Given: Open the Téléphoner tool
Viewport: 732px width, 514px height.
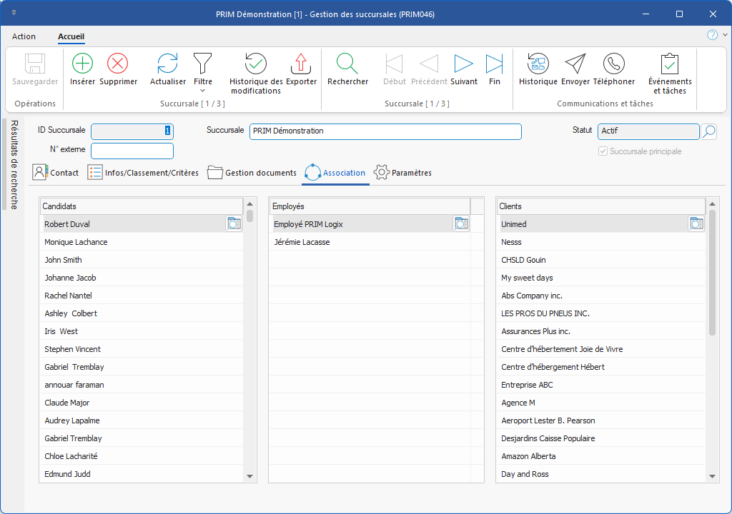Looking at the screenshot, I should click(613, 64).
